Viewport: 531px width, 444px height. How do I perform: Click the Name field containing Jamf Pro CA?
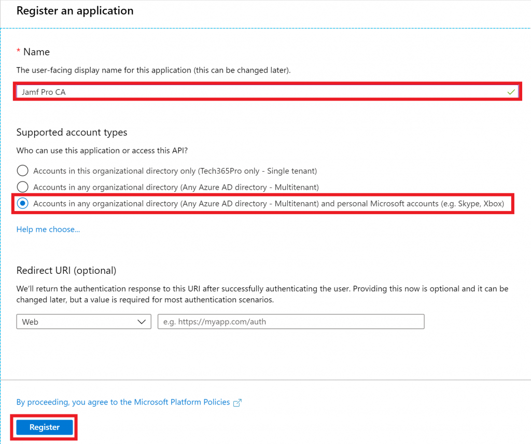tap(259, 92)
